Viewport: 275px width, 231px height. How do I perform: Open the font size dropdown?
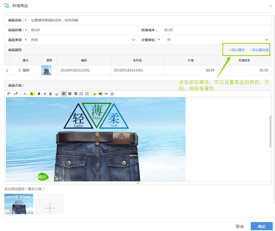tap(16, 94)
